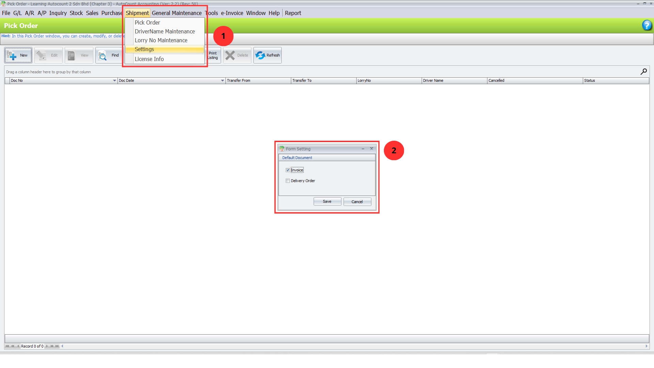This screenshot has height=368, width=654.
Task: Close the Form Setting dialog
Action: pos(372,149)
